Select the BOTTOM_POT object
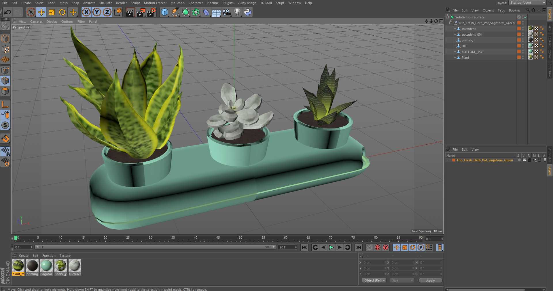The image size is (553, 291). tap(472, 52)
